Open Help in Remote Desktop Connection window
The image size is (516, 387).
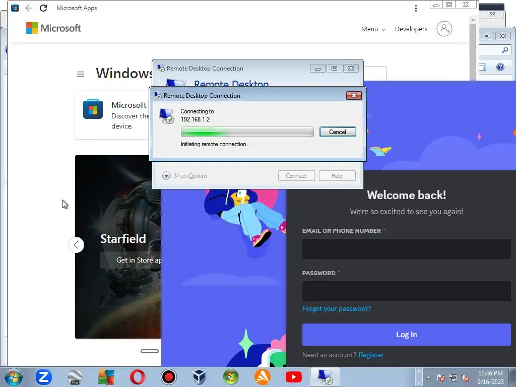[337, 176]
